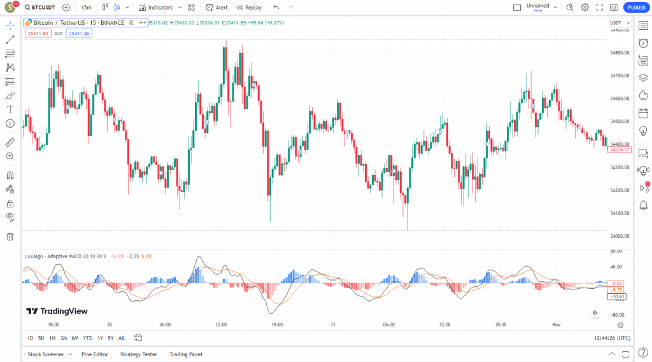Open more options dots on symbol legend
This screenshot has height=362, width=652.
(142, 23)
